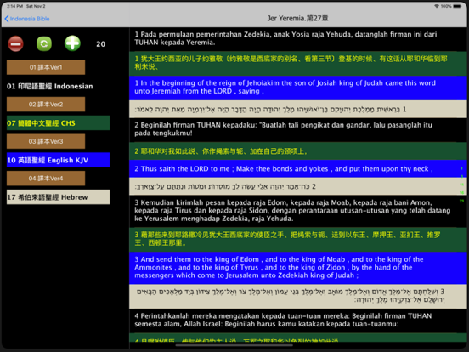The height and width of the screenshot is (352, 469).
Task: Open the 04 譯本Ver4 version button
Action: 46,179
